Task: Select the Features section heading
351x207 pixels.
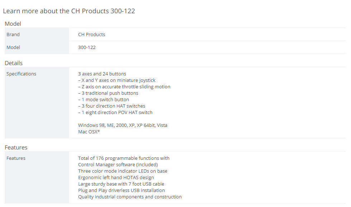Action: (16, 147)
